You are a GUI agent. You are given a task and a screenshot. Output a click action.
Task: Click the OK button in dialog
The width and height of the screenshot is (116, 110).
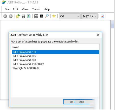[x=79, y=102]
